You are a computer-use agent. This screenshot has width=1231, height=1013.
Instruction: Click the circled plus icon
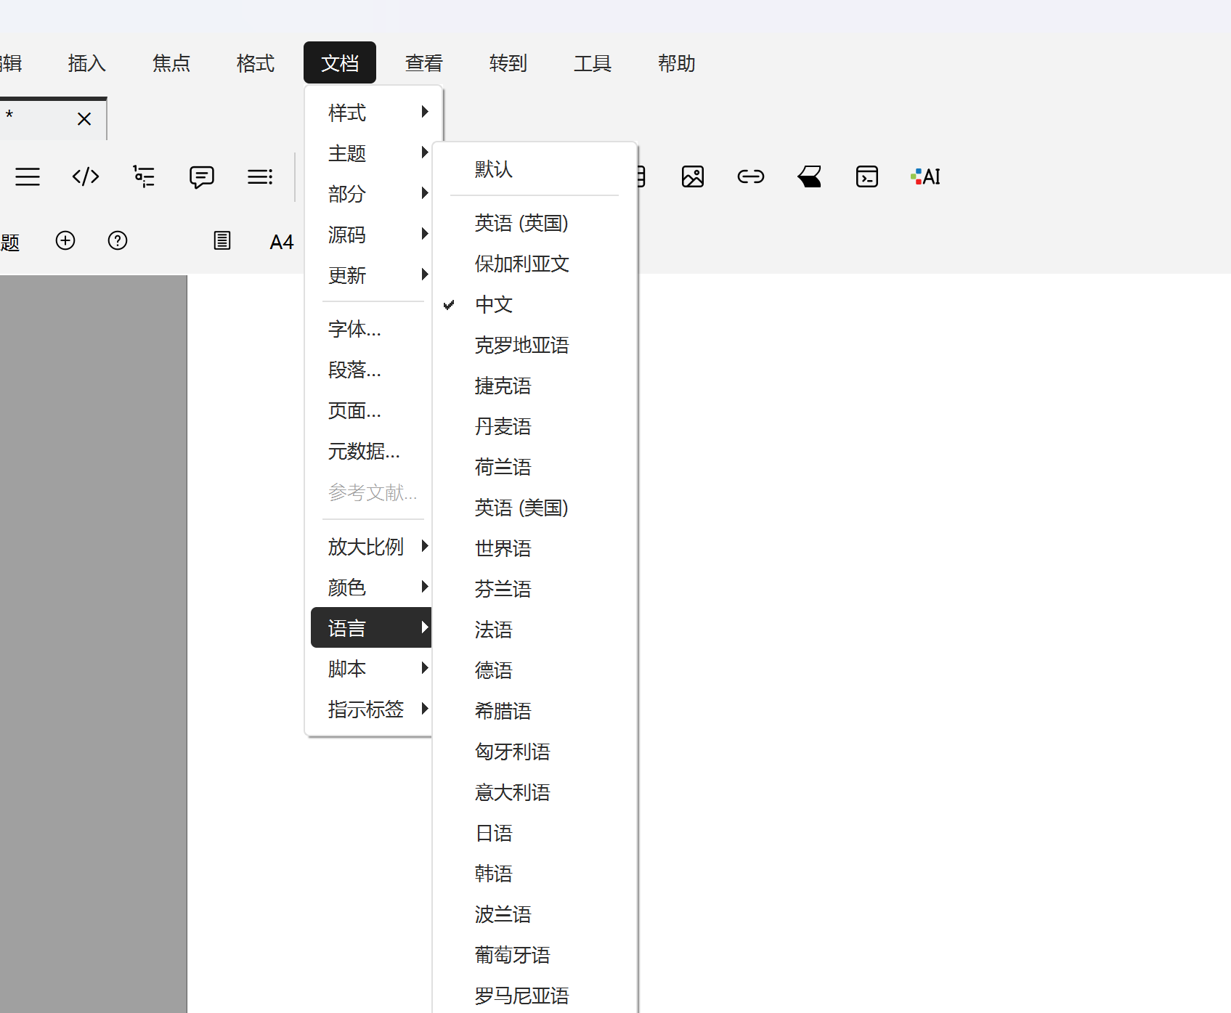(65, 240)
